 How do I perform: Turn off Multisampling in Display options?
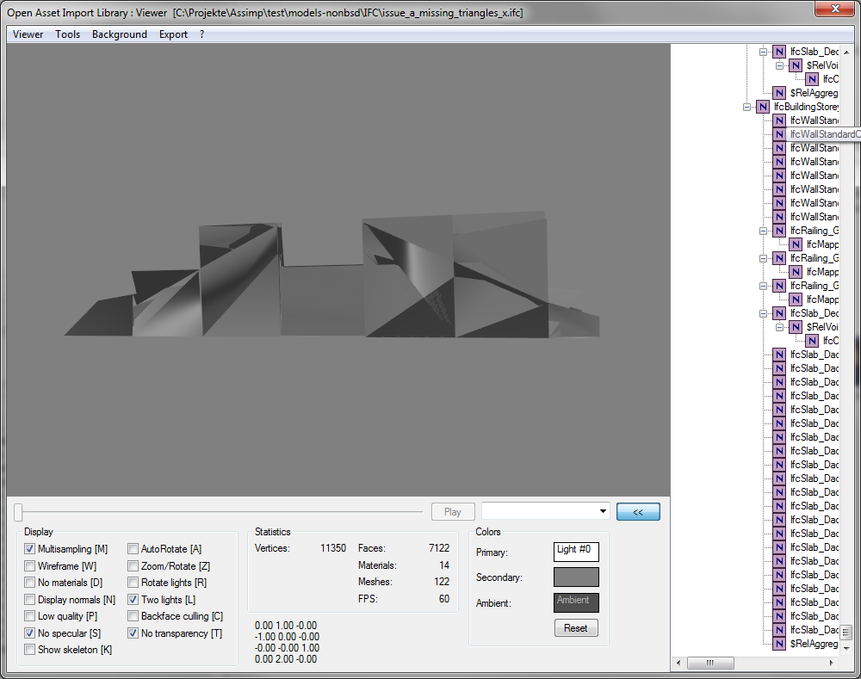[30, 549]
